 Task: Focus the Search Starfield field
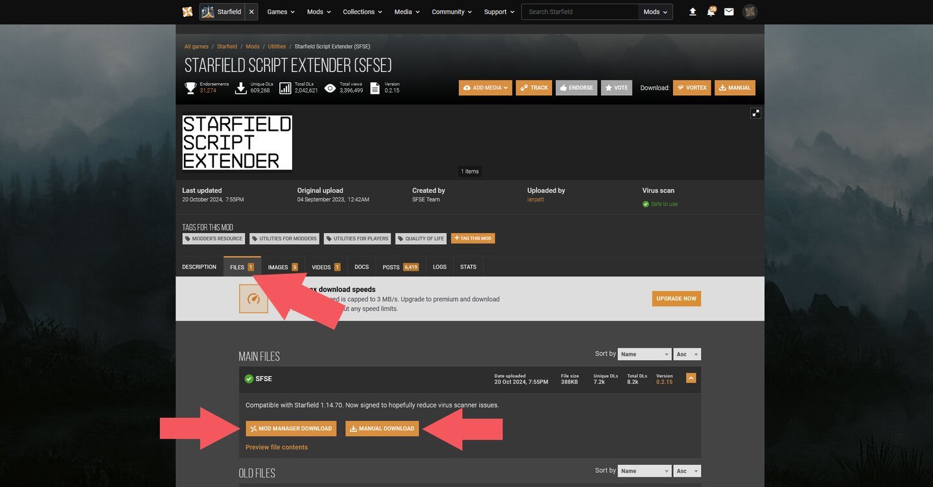(580, 12)
